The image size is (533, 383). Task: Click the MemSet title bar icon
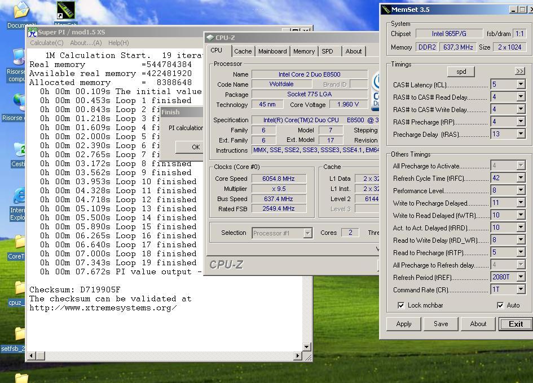(386, 10)
